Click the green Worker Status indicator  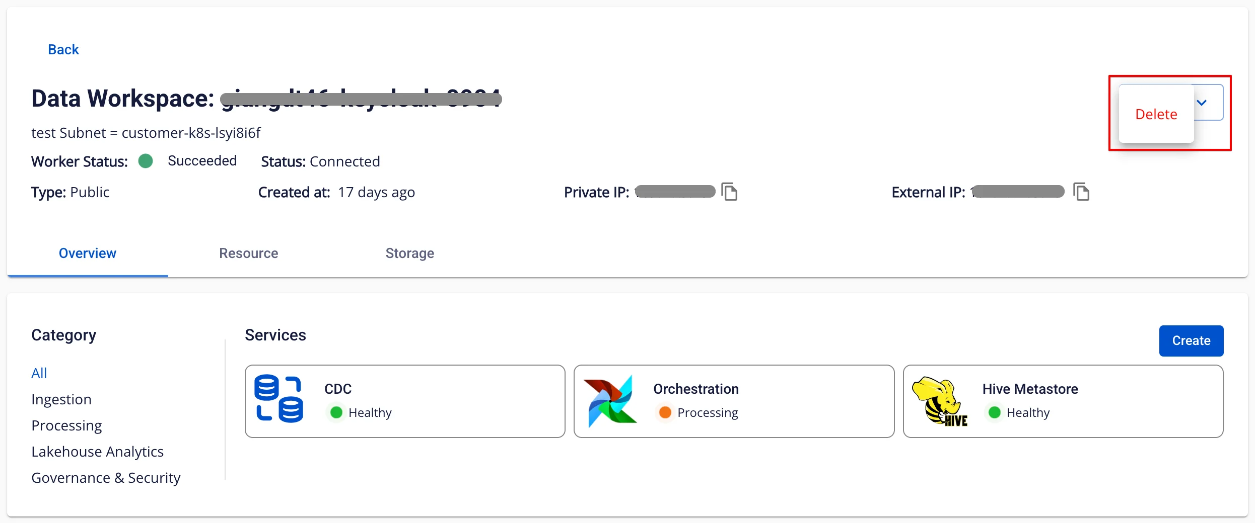click(146, 161)
